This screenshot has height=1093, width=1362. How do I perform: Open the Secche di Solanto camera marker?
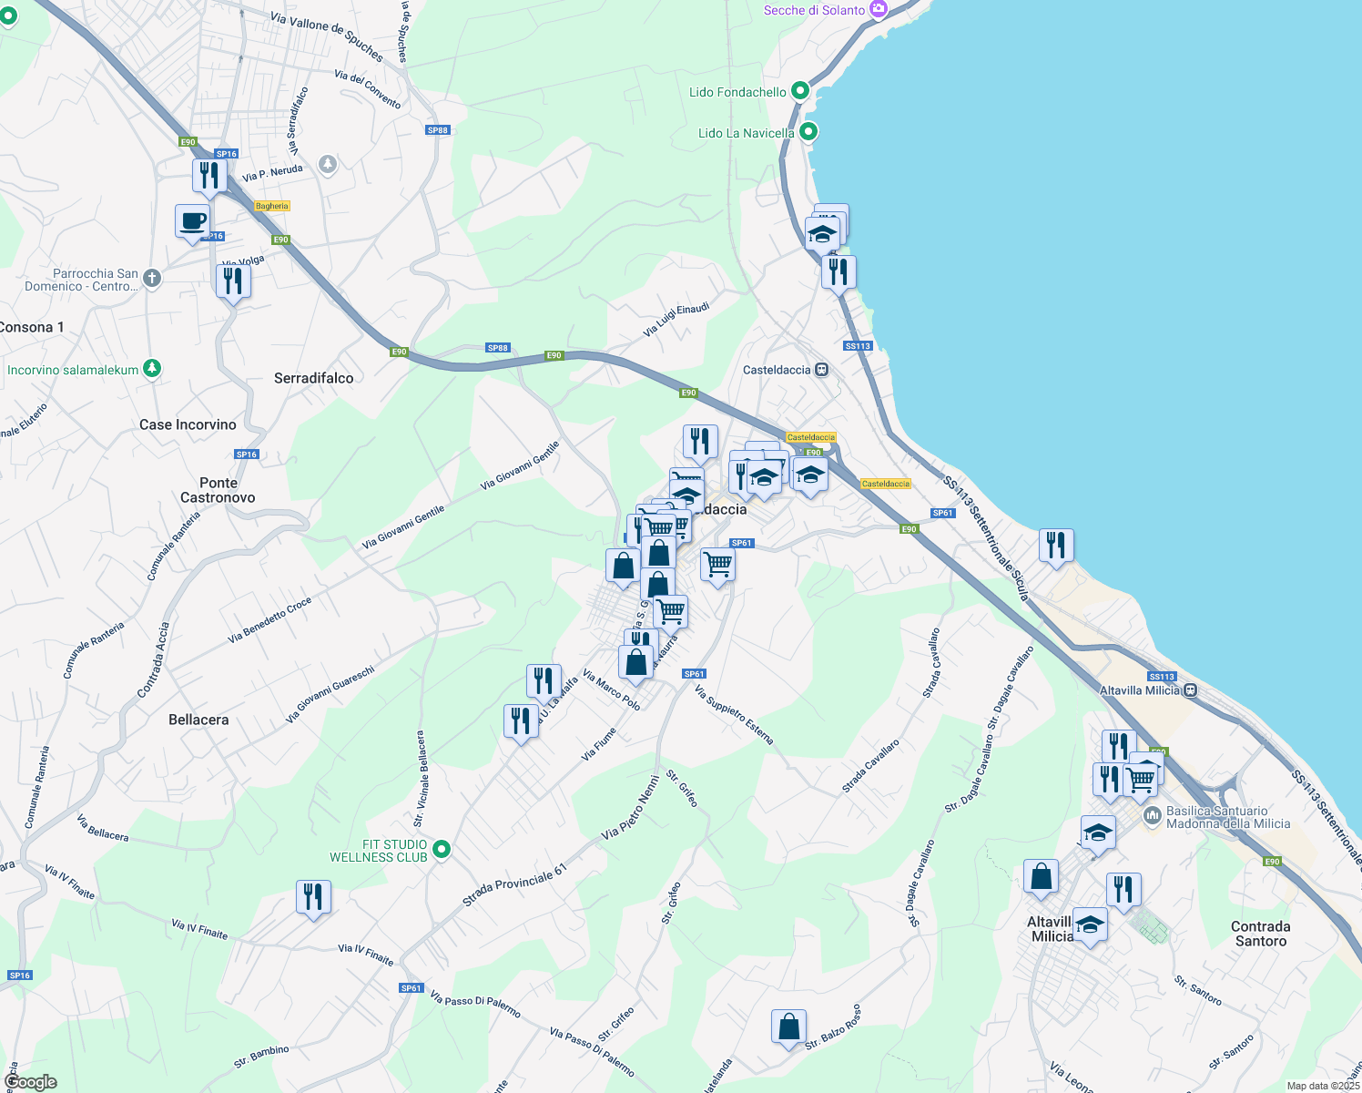879,10
